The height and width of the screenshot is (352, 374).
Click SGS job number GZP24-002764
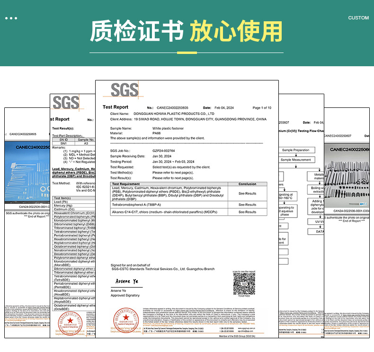164,150
